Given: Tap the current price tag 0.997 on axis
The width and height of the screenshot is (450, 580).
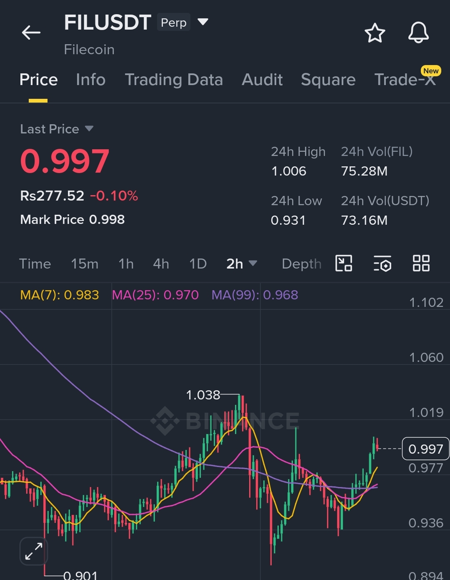Looking at the screenshot, I should coord(425,449).
